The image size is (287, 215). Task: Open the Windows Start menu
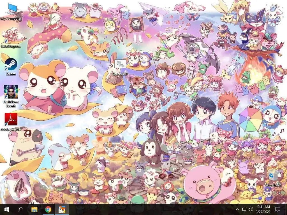click(7, 209)
